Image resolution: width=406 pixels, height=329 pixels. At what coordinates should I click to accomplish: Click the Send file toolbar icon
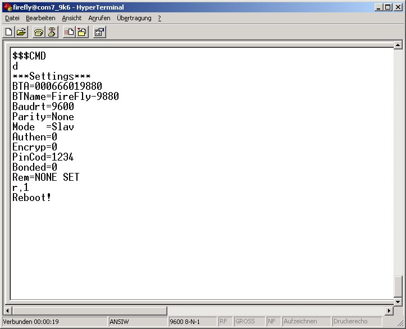69,33
